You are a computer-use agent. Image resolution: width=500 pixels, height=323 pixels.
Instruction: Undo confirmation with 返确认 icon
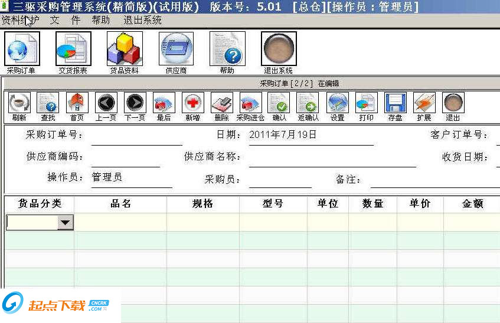(x=308, y=103)
